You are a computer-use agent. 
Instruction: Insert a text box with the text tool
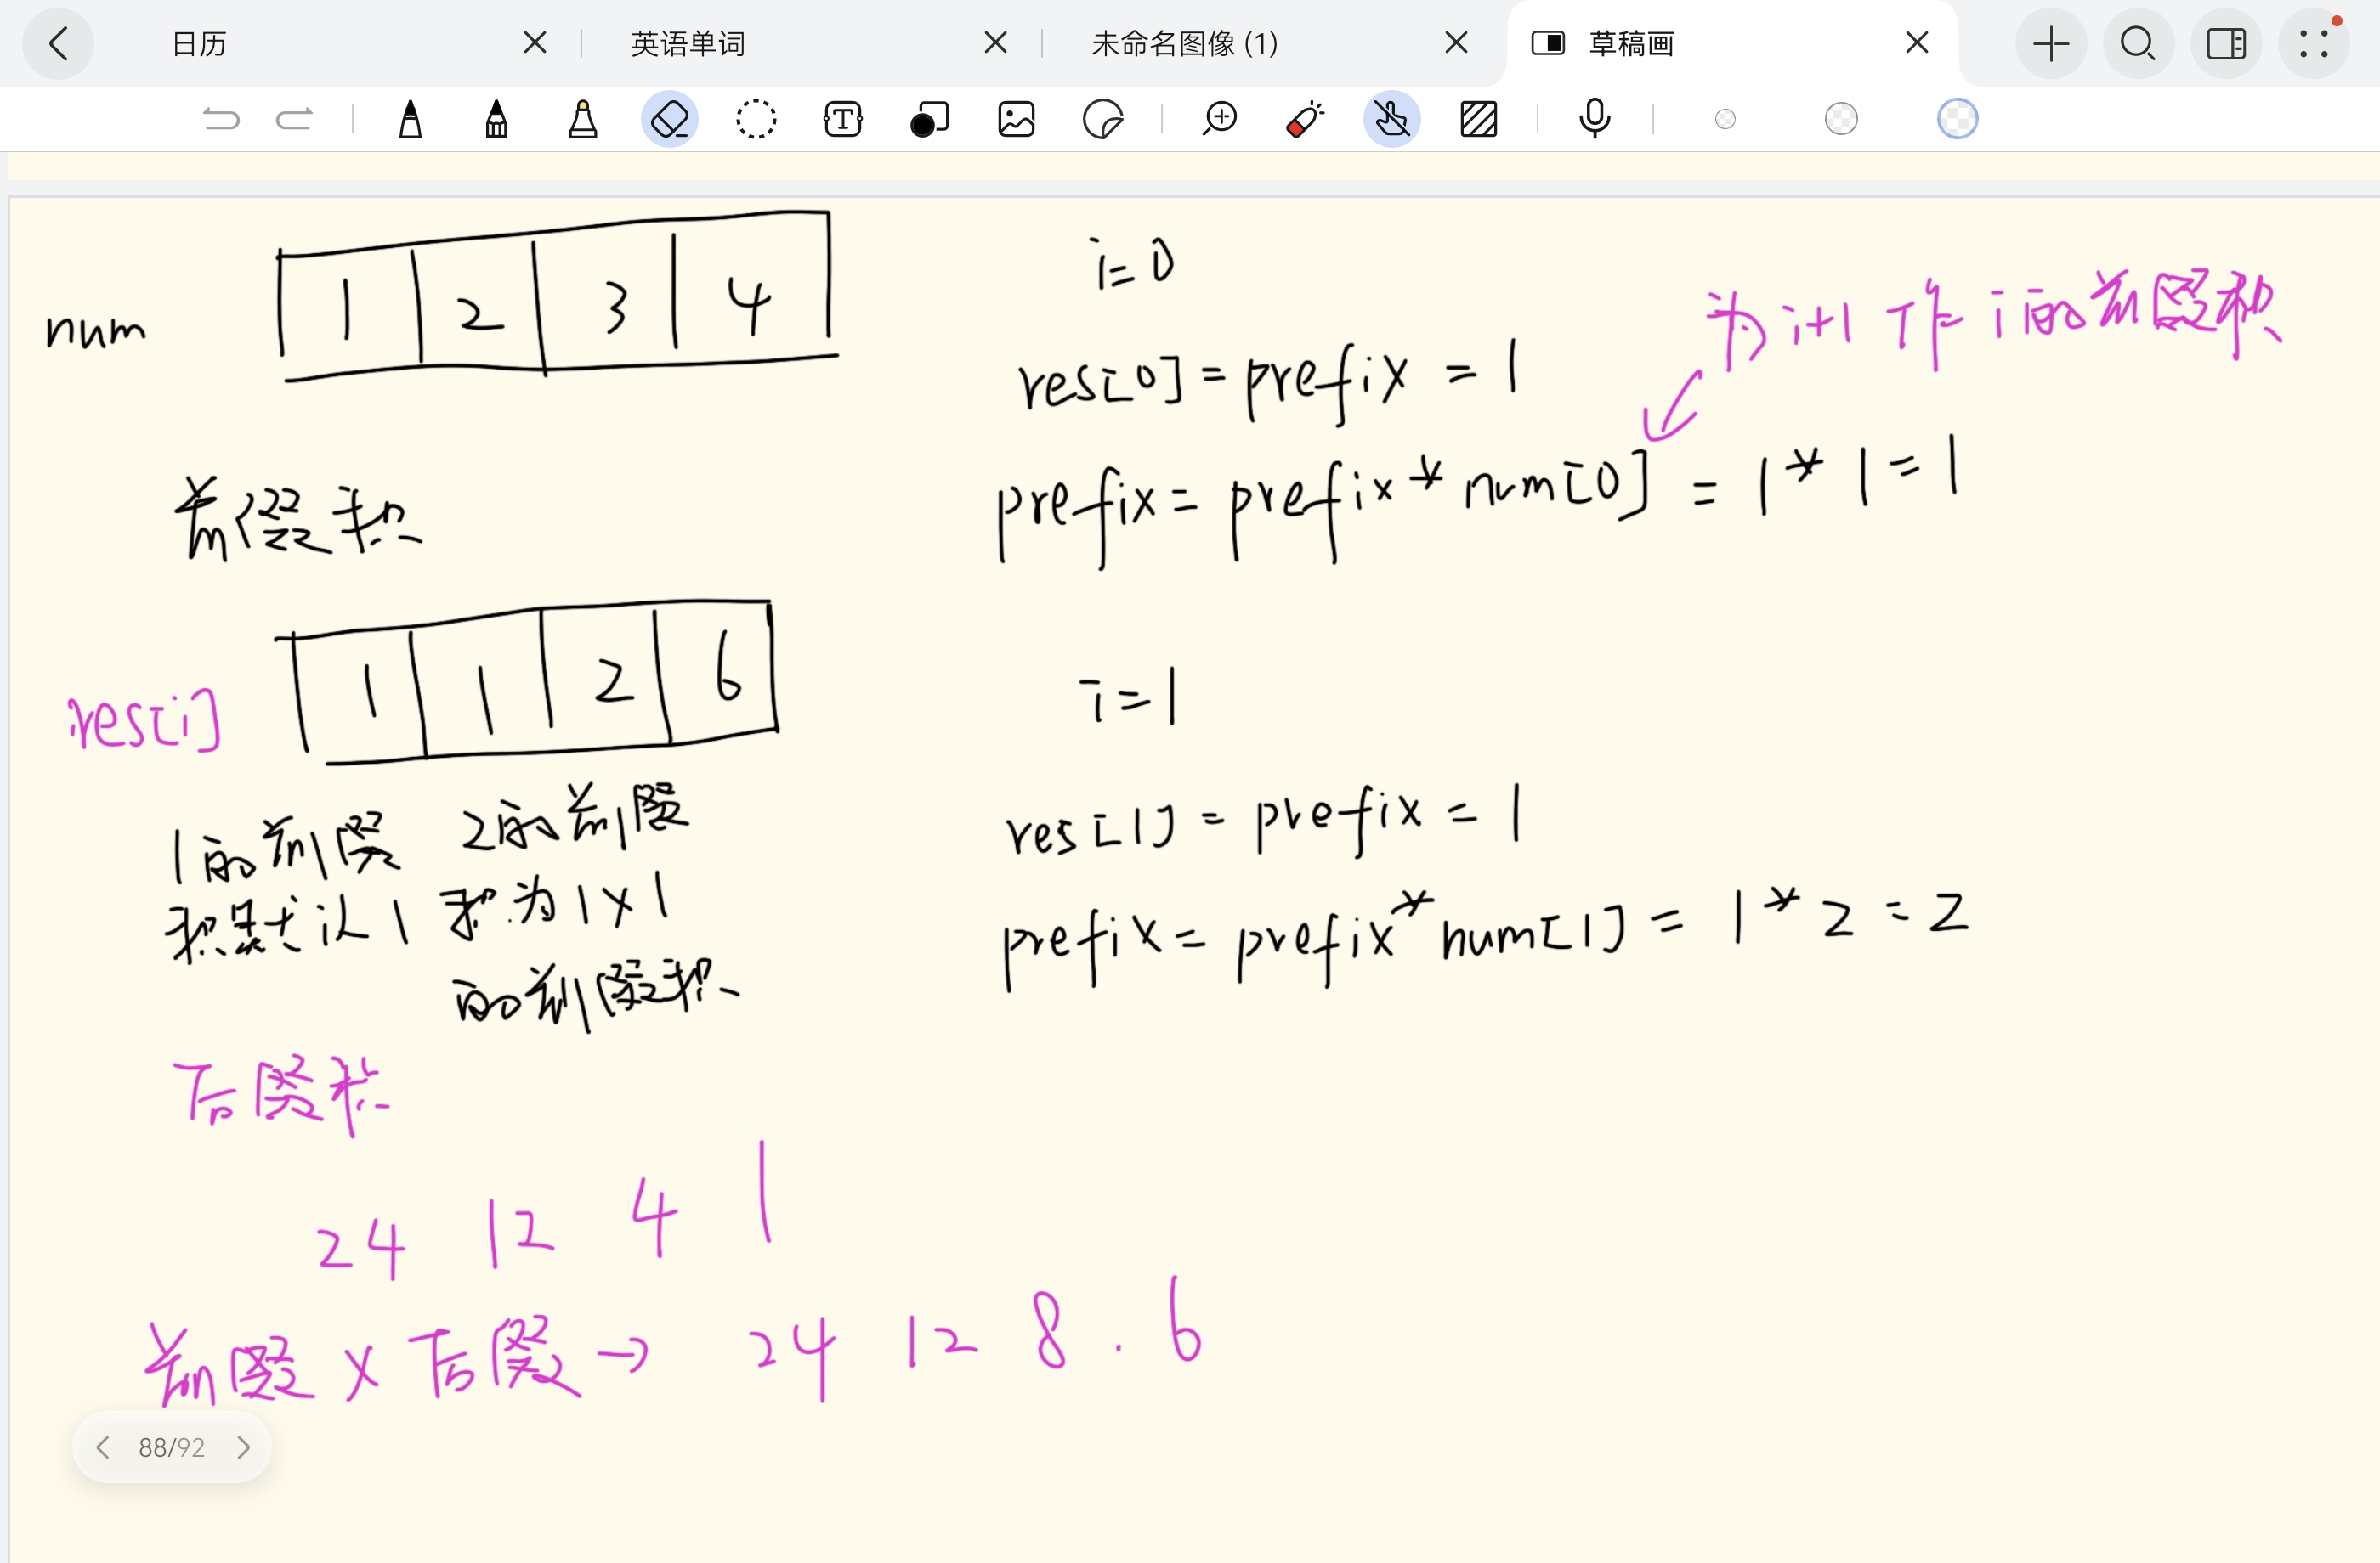[841, 119]
